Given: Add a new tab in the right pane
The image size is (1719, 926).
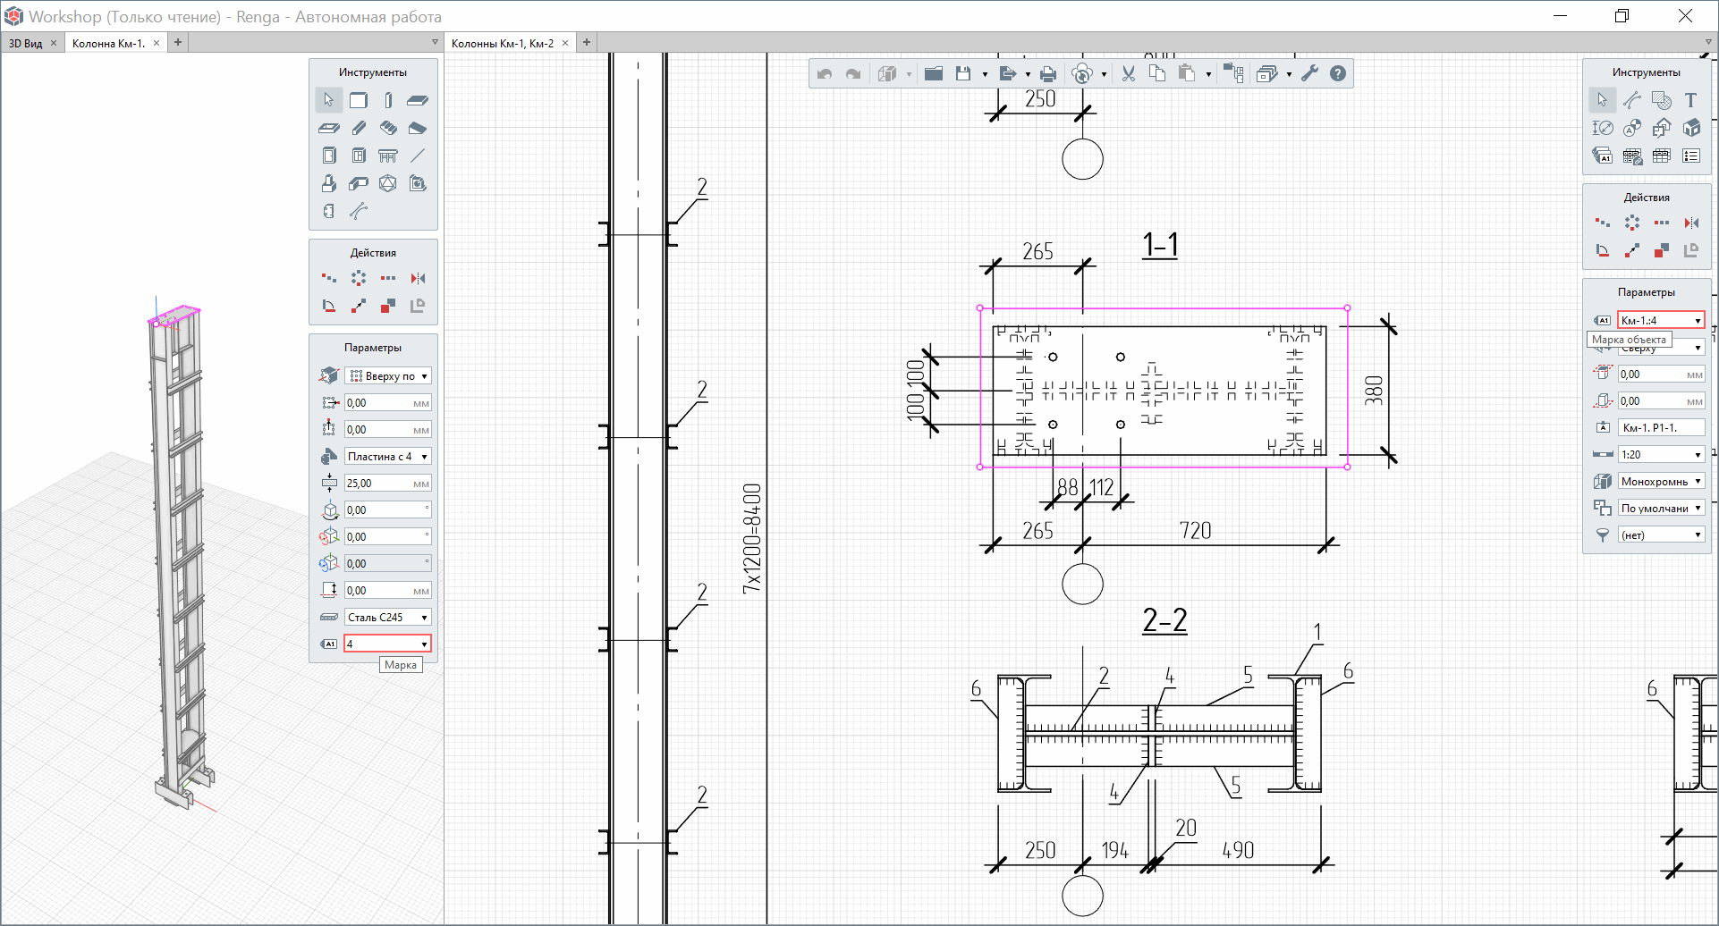Looking at the screenshot, I should [587, 42].
